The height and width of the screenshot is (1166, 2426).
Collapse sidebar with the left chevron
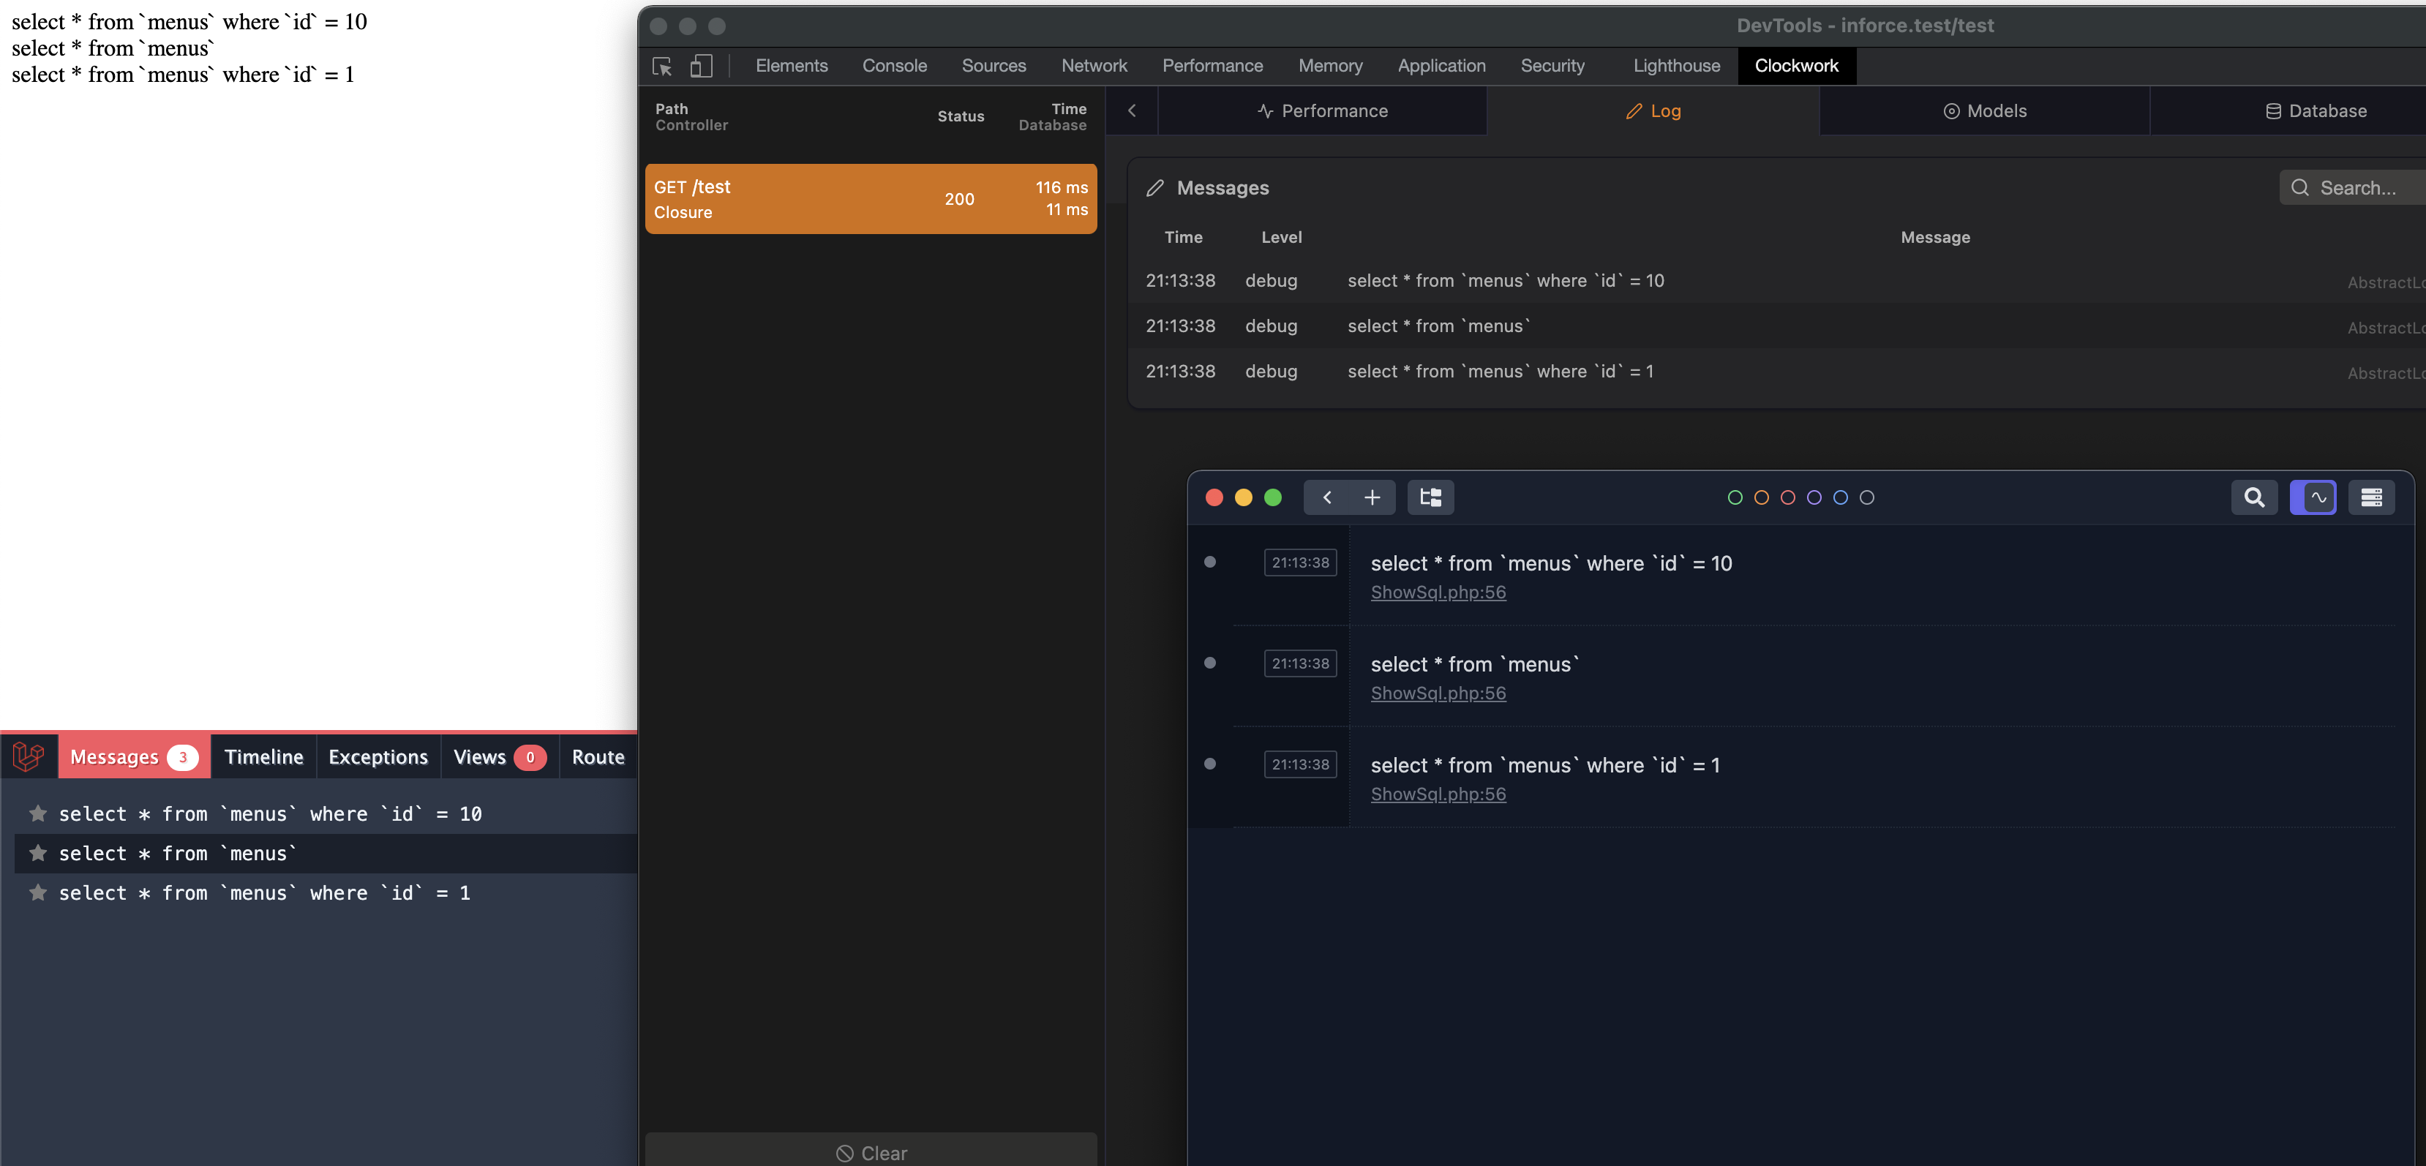click(1132, 110)
